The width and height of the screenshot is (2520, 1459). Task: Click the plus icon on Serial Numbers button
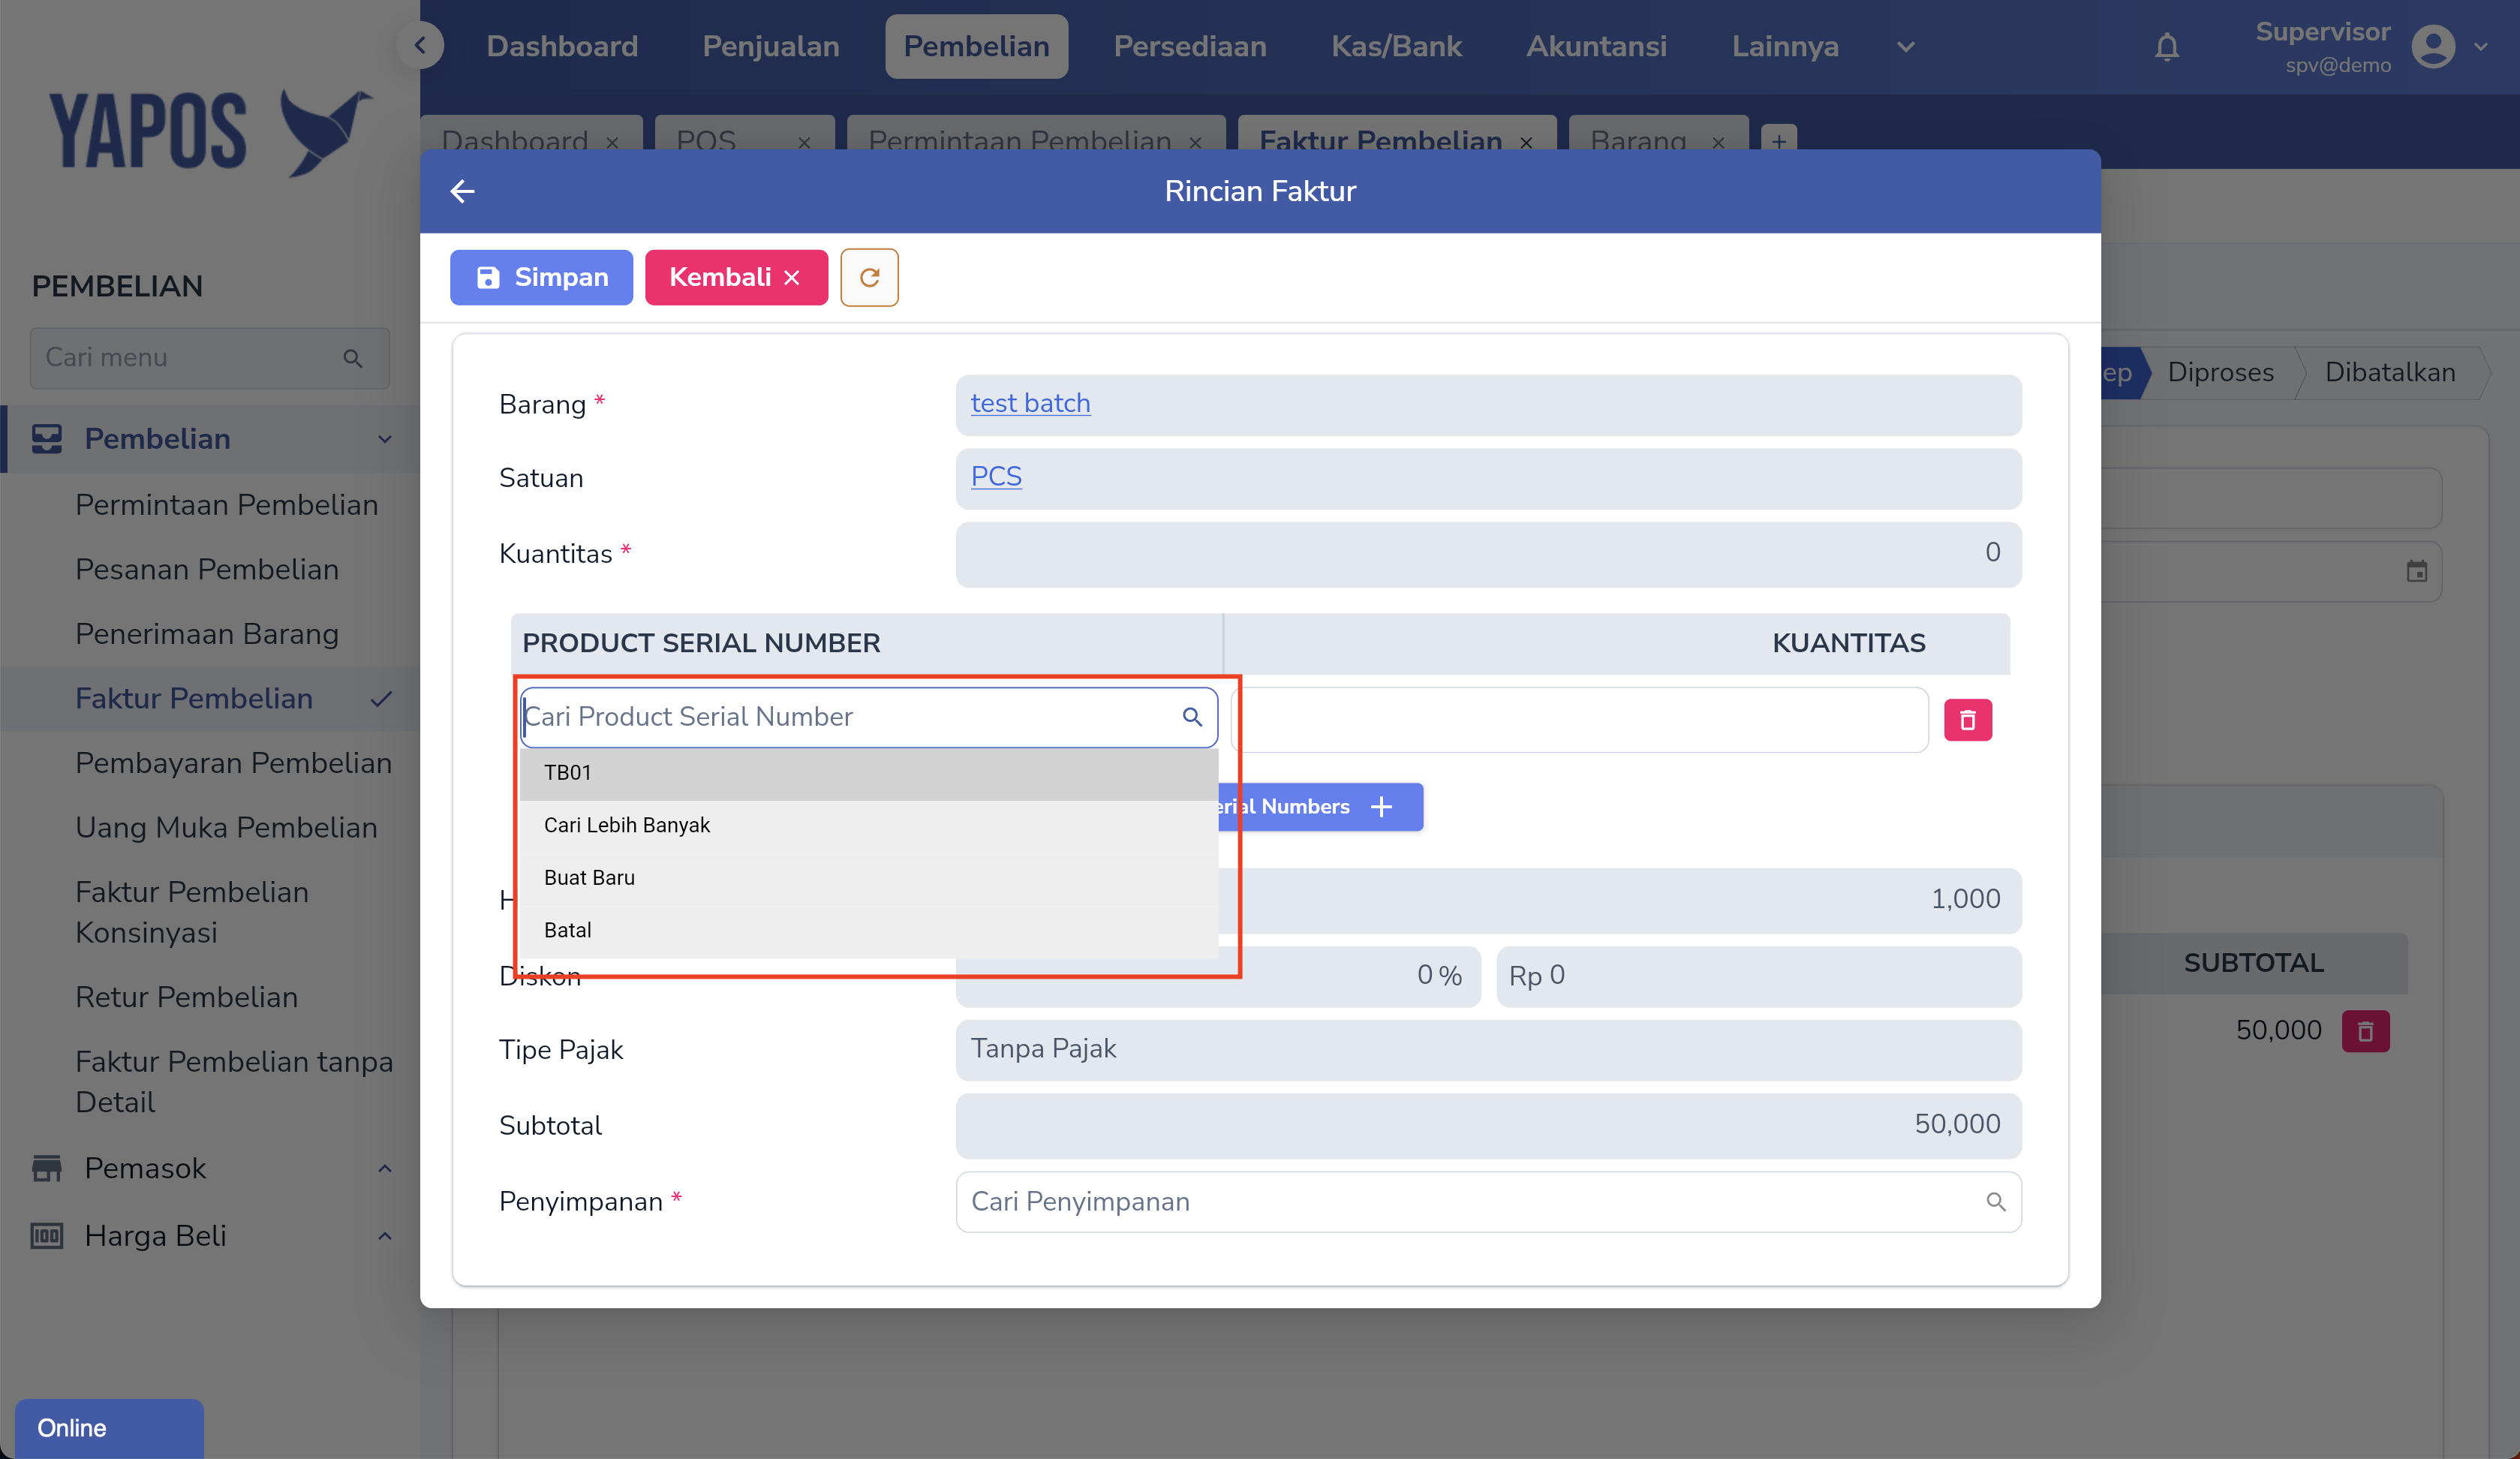1381,807
